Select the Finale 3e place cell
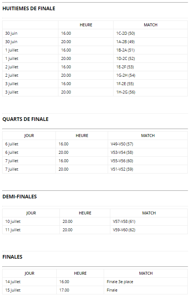 (x=146, y=282)
